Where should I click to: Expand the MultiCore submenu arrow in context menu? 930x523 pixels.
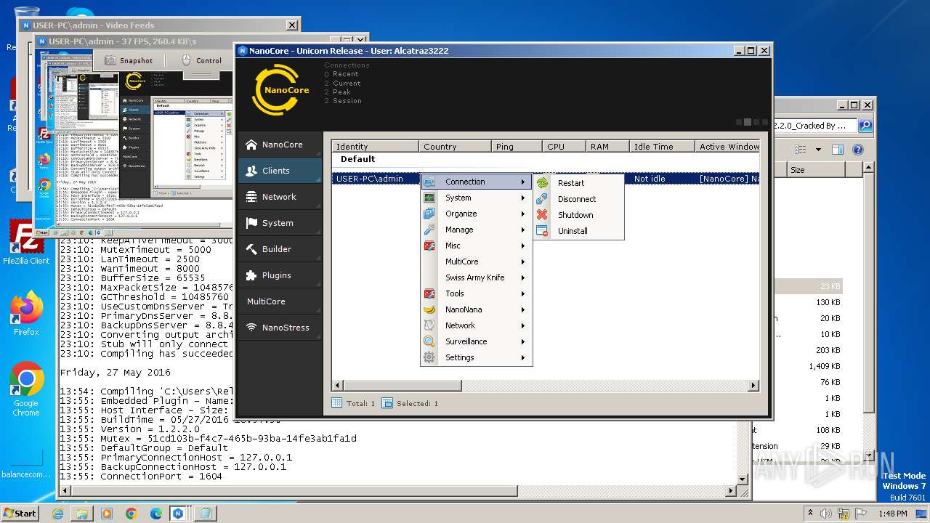pyautogui.click(x=523, y=261)
